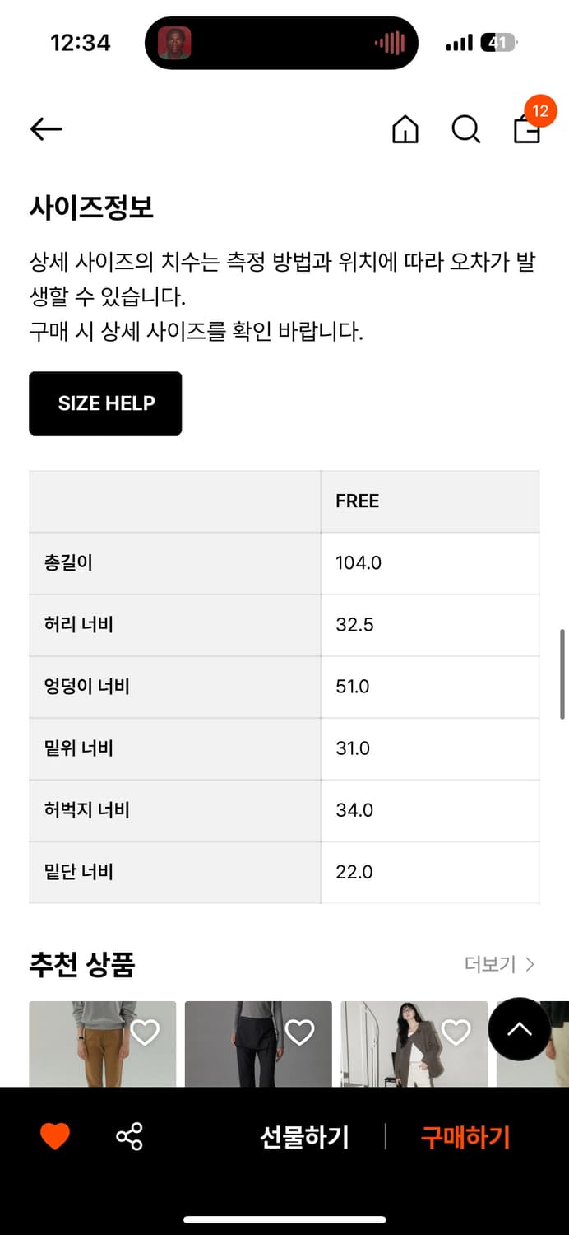This screenshot has height=1235, width=569.
Task: Open the search magnifier icon
Action: click(x=465, y=129)
